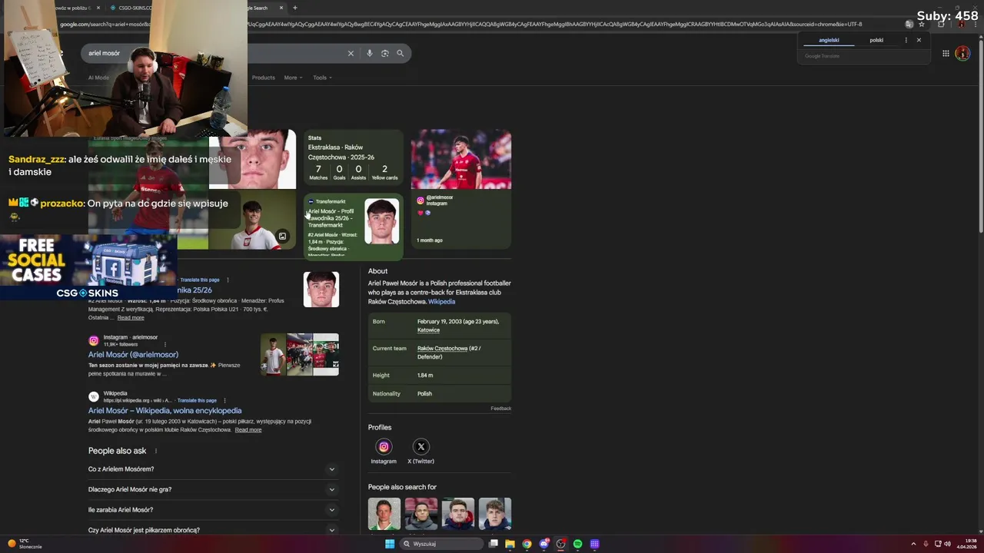Image resolution: width=984 pixels, height=553 pixels.
Task: Open volume control in system tray
Action: click(x=947, y=544)
